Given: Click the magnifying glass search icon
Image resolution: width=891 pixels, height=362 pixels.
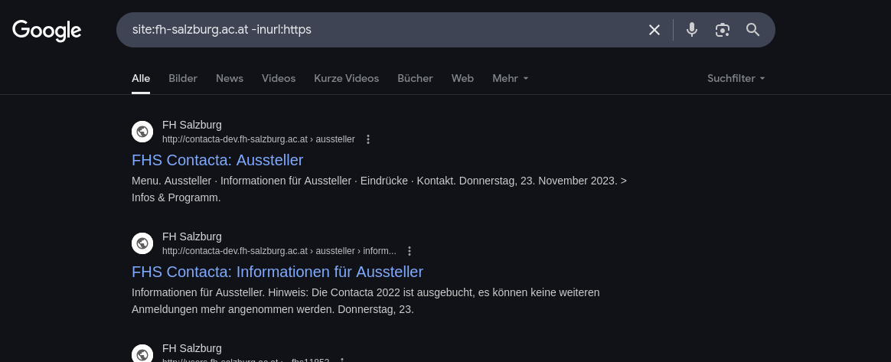Looking at the screenshot, I should (x=752, y=30).
